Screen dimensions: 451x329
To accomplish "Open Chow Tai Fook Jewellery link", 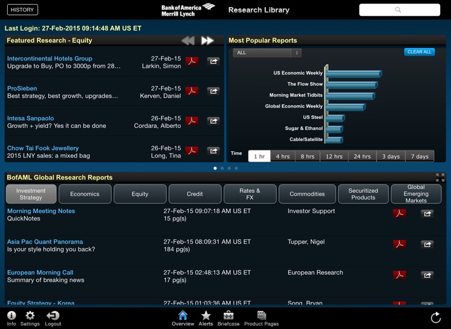I will [x=43, y=148].
